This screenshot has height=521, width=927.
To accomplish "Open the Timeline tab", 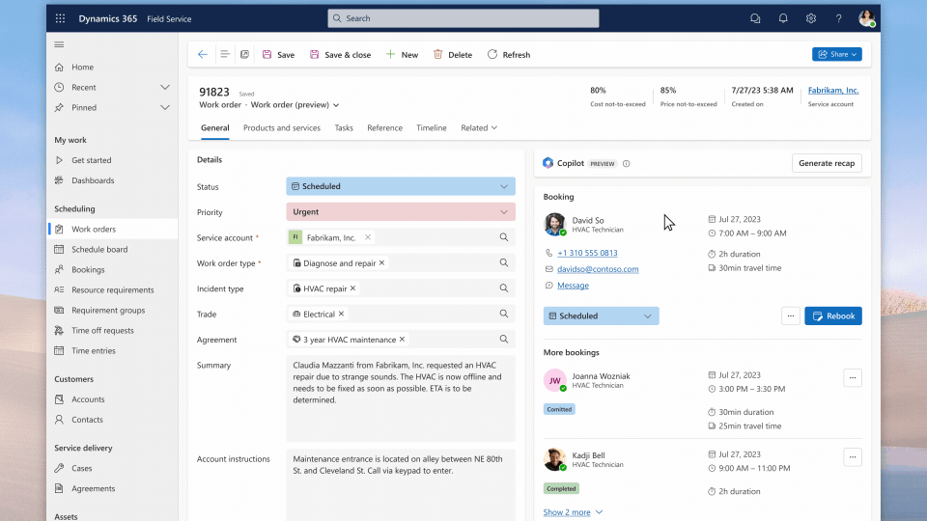I will 432,127.
